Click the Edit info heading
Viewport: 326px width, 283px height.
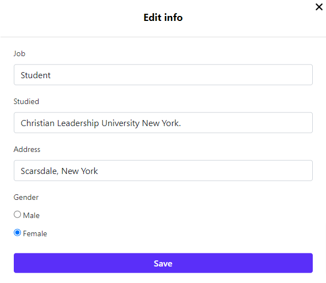[163, 18]
